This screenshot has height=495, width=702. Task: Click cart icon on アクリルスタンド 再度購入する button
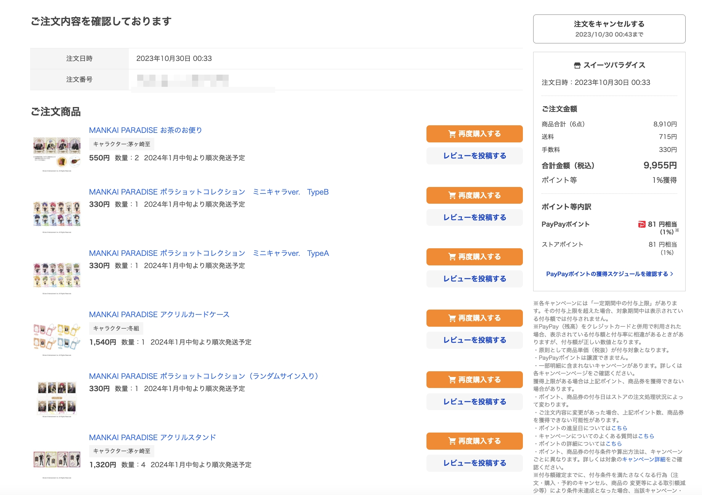tap(452, 441)
